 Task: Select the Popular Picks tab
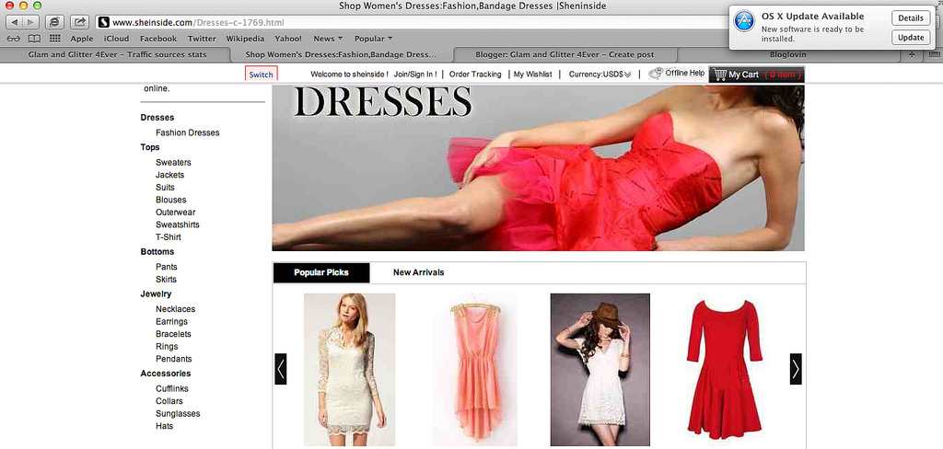pos(321,272)
